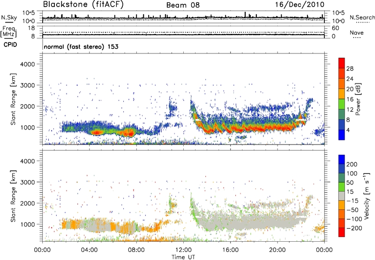Click the "28" label on Power color bar
The width and height of the screenshot is (375, 260).
(x=350, y=69)
